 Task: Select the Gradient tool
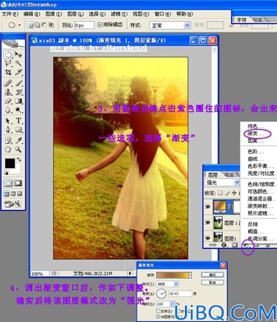tap(19, 101)
